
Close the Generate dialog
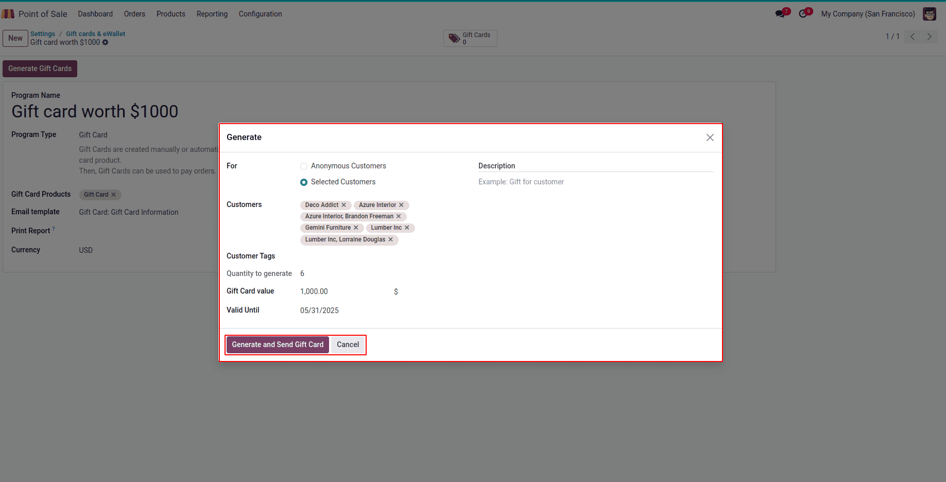pos(710,137)
